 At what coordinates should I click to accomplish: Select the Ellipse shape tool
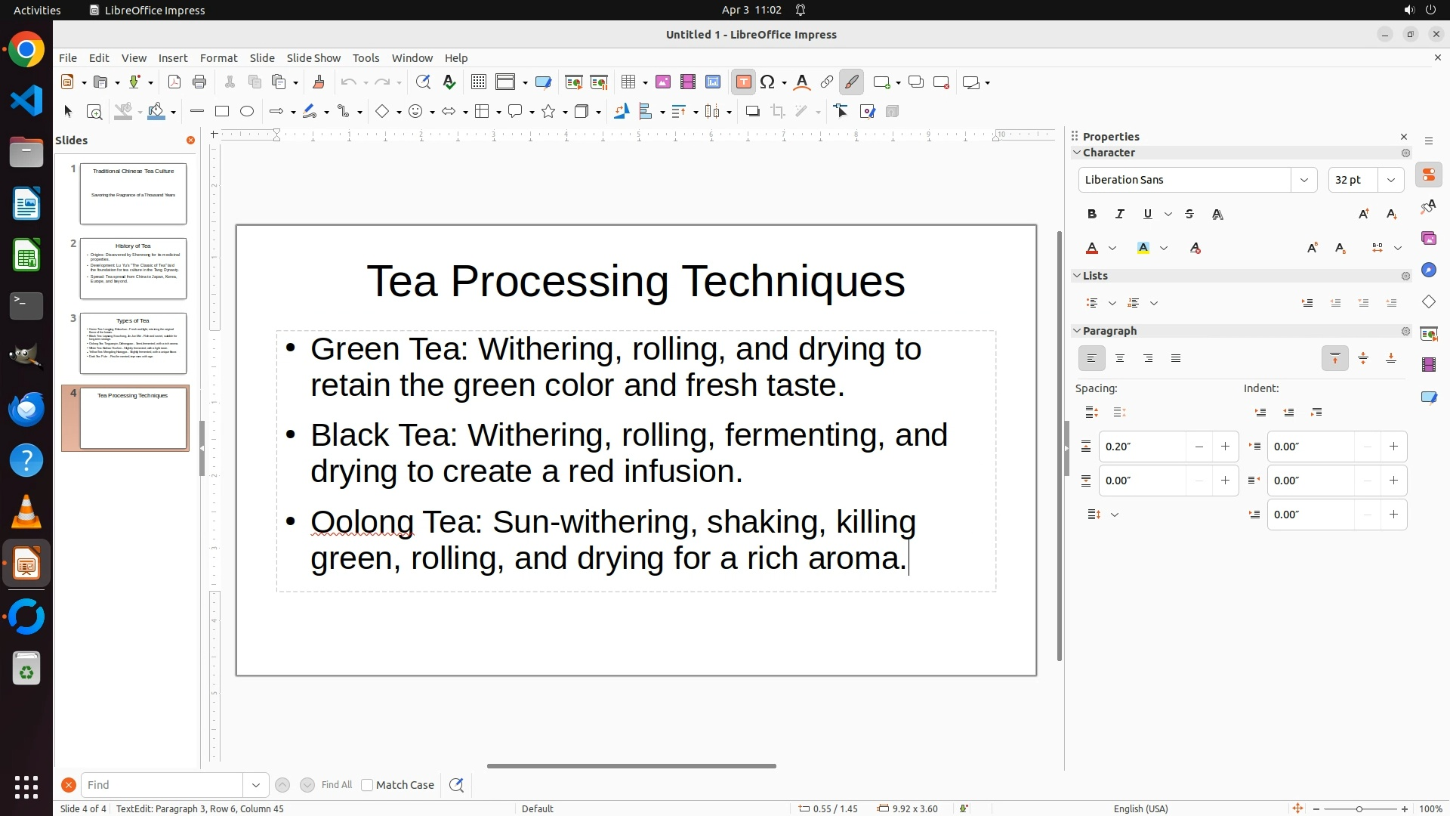[247, 112]
